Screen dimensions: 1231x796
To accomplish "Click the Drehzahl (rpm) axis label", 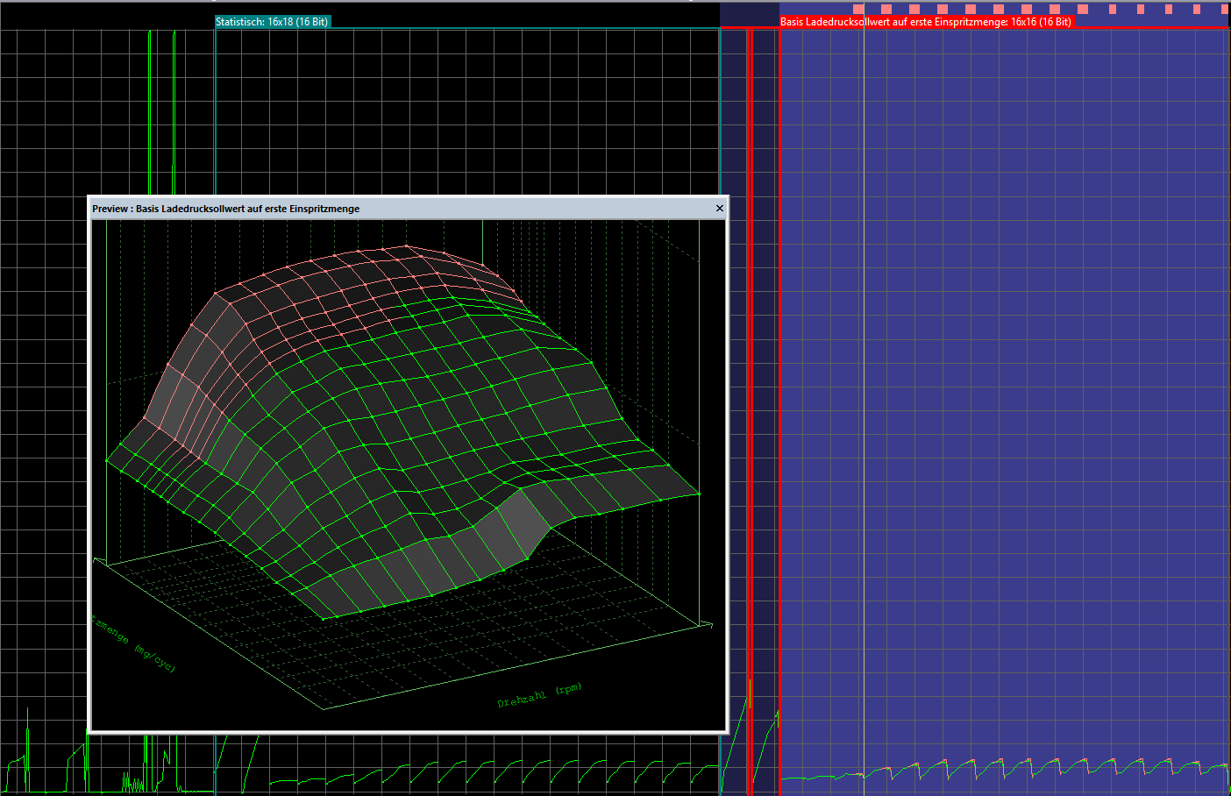I will tap(539, 695).
